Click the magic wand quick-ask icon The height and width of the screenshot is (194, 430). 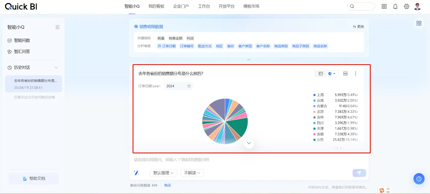pos(136,173)
